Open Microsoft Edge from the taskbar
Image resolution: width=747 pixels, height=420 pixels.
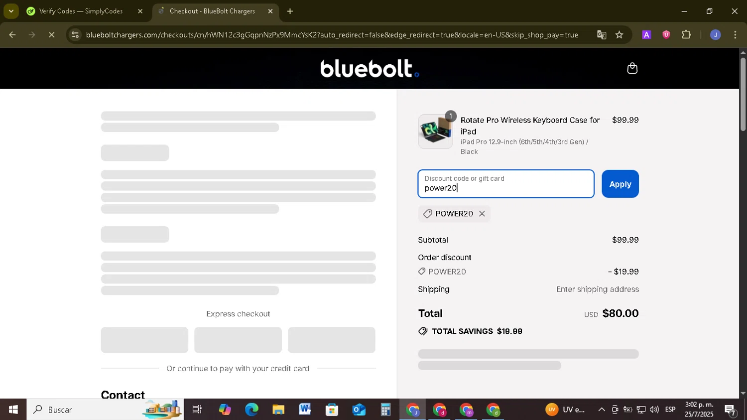click(251, 410)
